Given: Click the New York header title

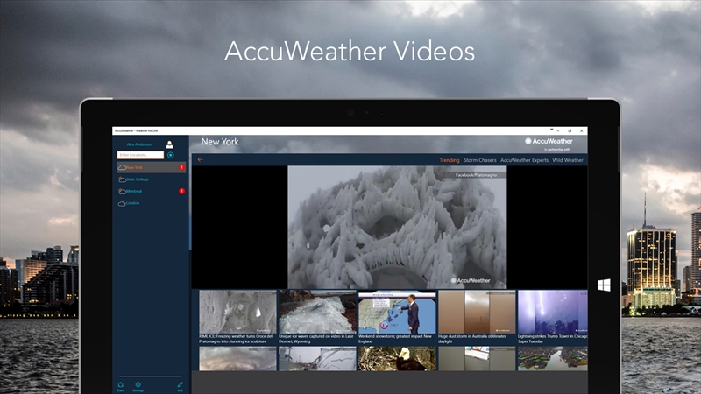Looking at the screenshot, I should 220,142.
